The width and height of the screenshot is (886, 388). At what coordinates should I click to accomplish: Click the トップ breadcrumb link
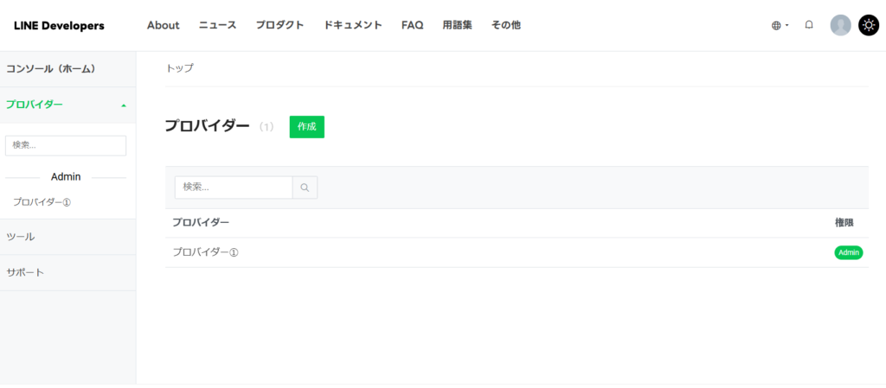[x=180, y=68]
